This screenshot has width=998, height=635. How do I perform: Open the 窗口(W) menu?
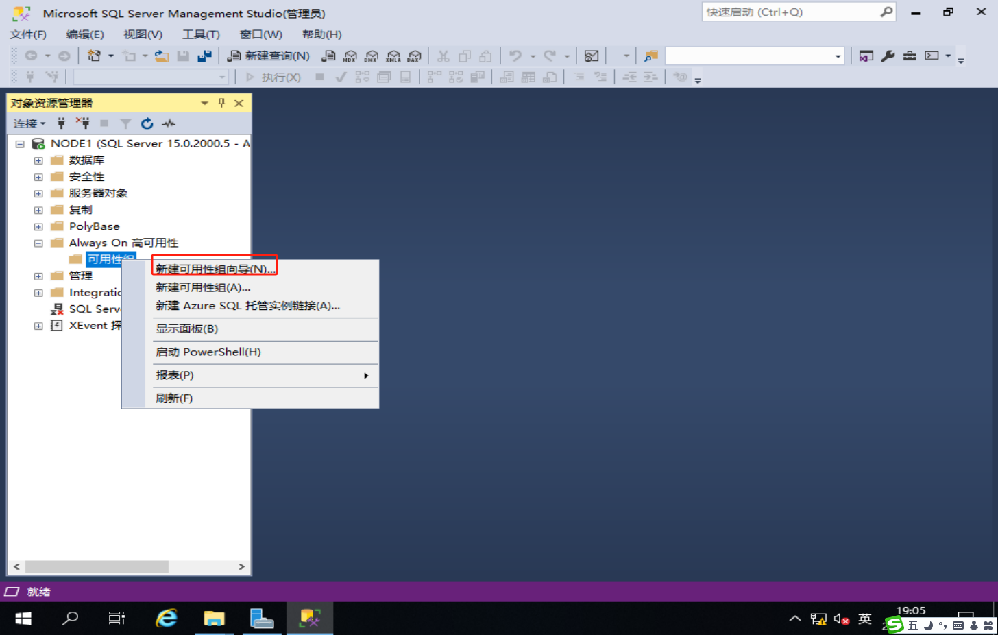(x=260, y=34)
